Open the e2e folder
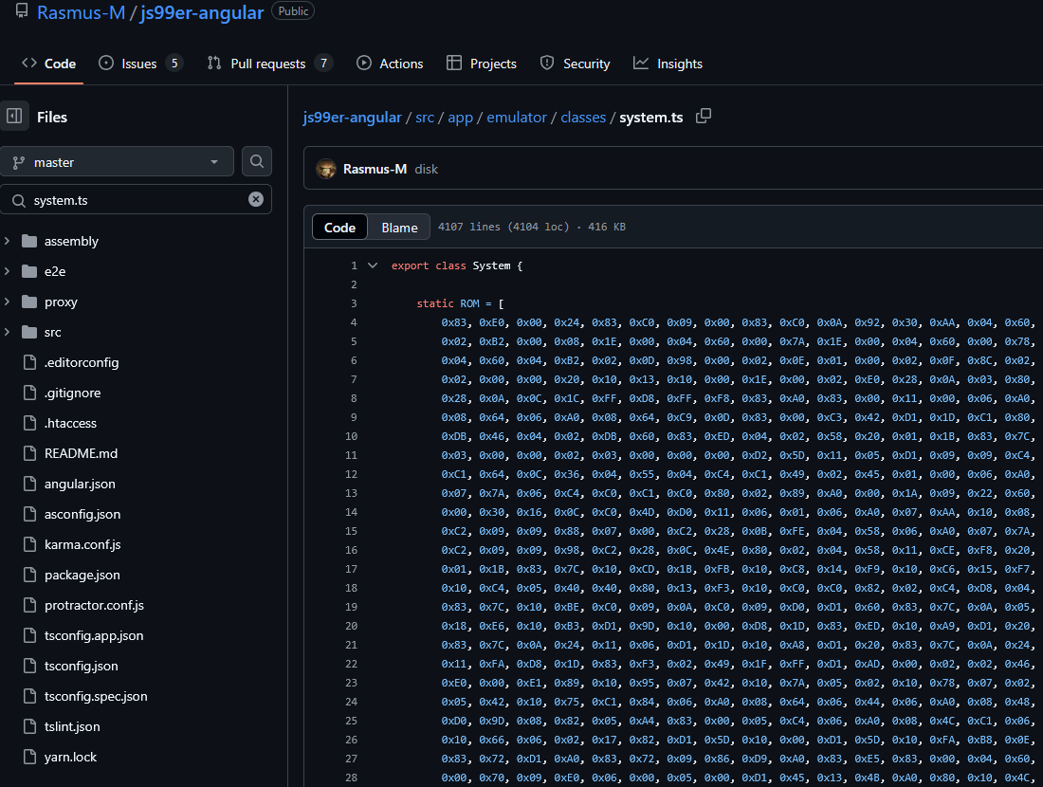This screenshot has height=787, width=1043. (55, 271)
